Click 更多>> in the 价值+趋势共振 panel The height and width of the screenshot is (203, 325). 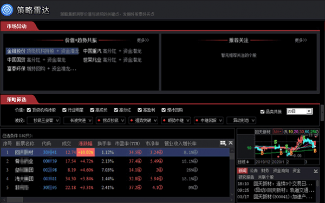143,40
